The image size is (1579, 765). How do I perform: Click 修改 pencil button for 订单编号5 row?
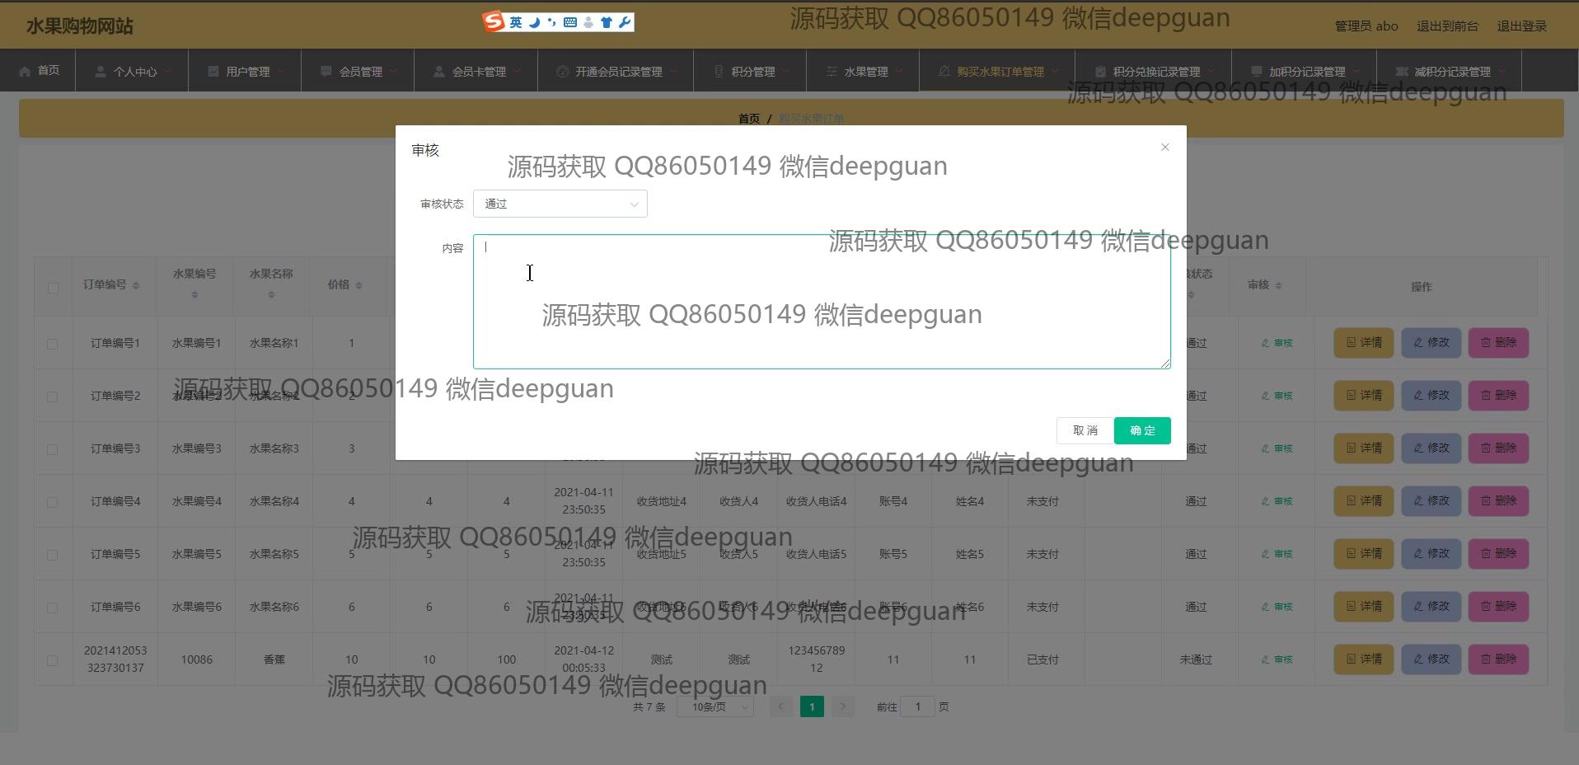coord(1431,554)
